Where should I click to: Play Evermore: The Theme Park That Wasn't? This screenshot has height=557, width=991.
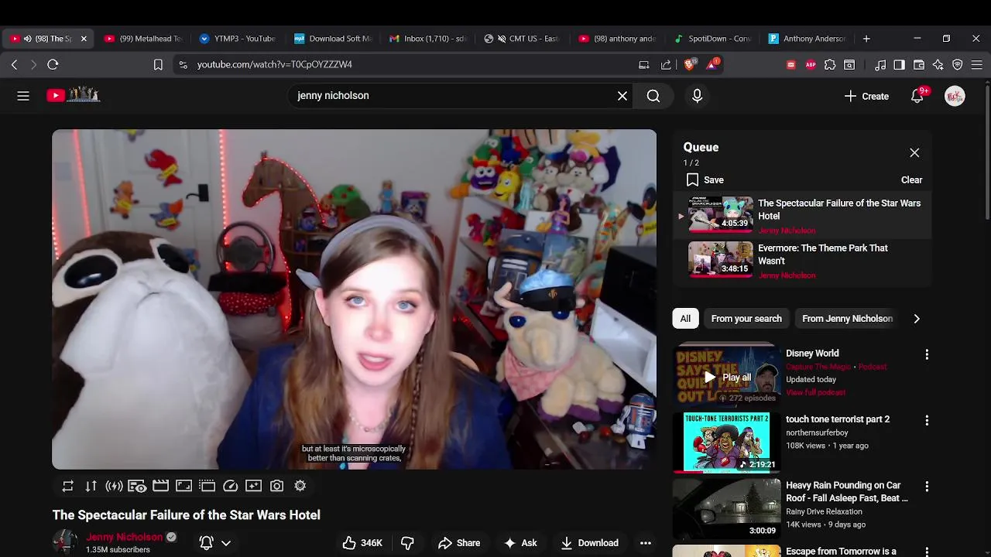click(802, 261)
